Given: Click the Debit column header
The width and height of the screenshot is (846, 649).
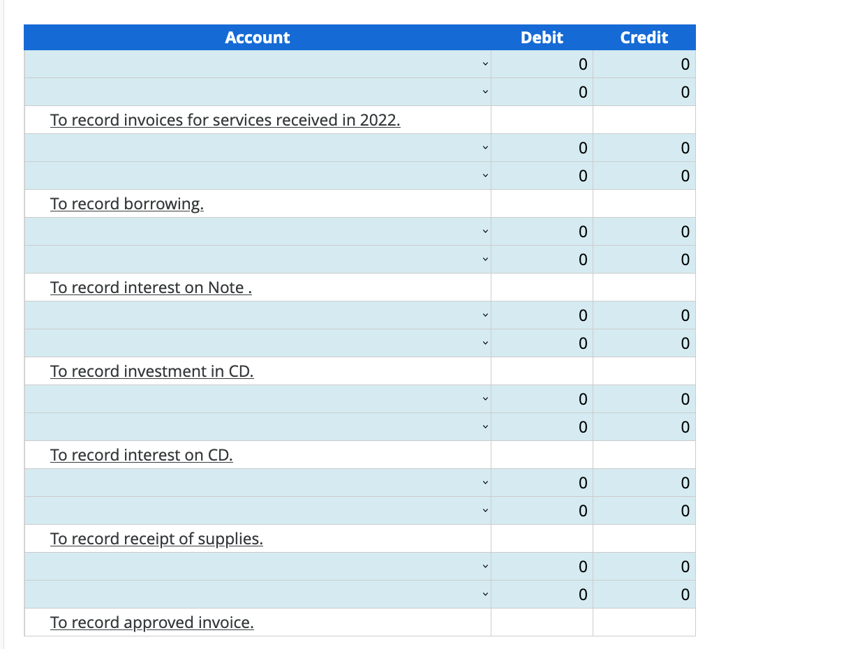Looking at the screenshot, I should (x=542, y=38).
